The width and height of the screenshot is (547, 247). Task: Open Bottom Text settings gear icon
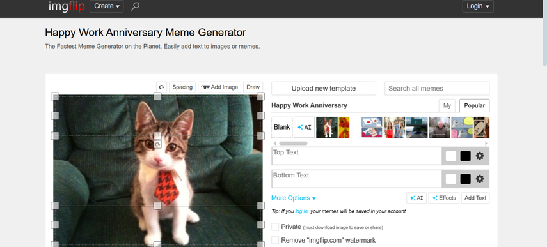[x=480, y=179]
